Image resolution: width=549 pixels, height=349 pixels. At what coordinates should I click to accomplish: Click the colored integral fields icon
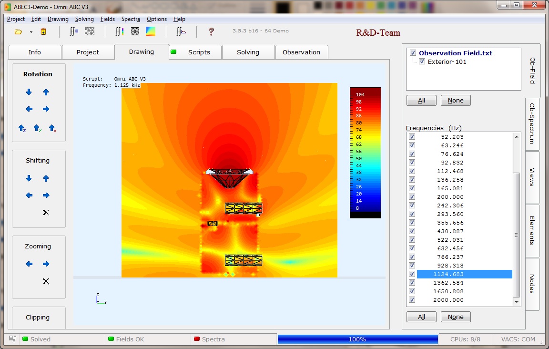click(120, 32)
